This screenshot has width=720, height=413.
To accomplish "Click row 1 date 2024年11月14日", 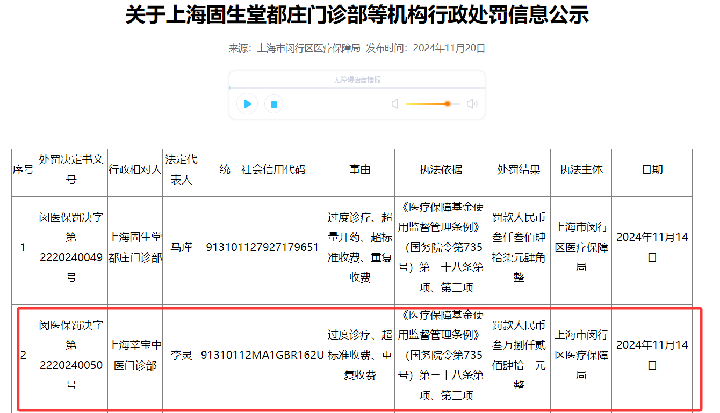I will coord(652,247).
